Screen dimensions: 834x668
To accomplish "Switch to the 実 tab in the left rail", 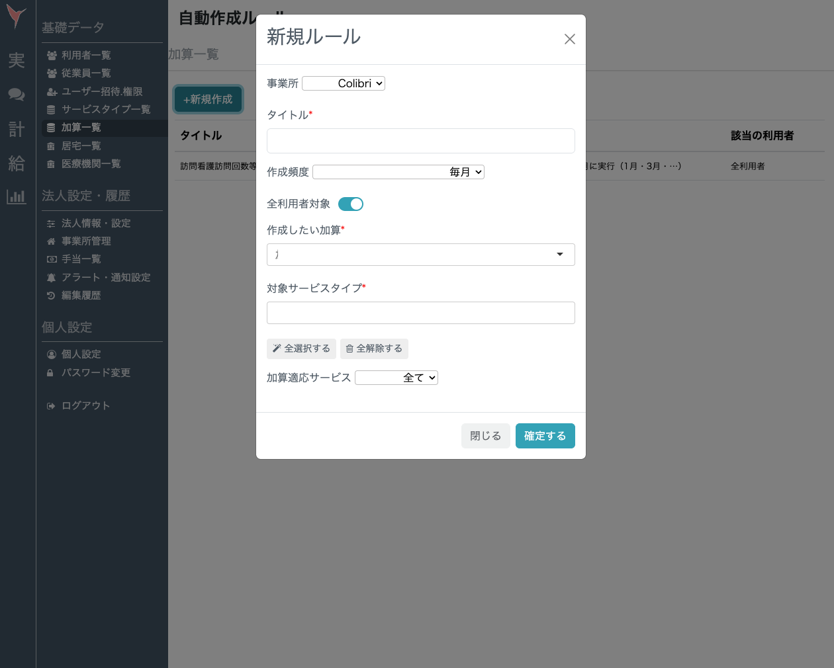I will 16,60.
